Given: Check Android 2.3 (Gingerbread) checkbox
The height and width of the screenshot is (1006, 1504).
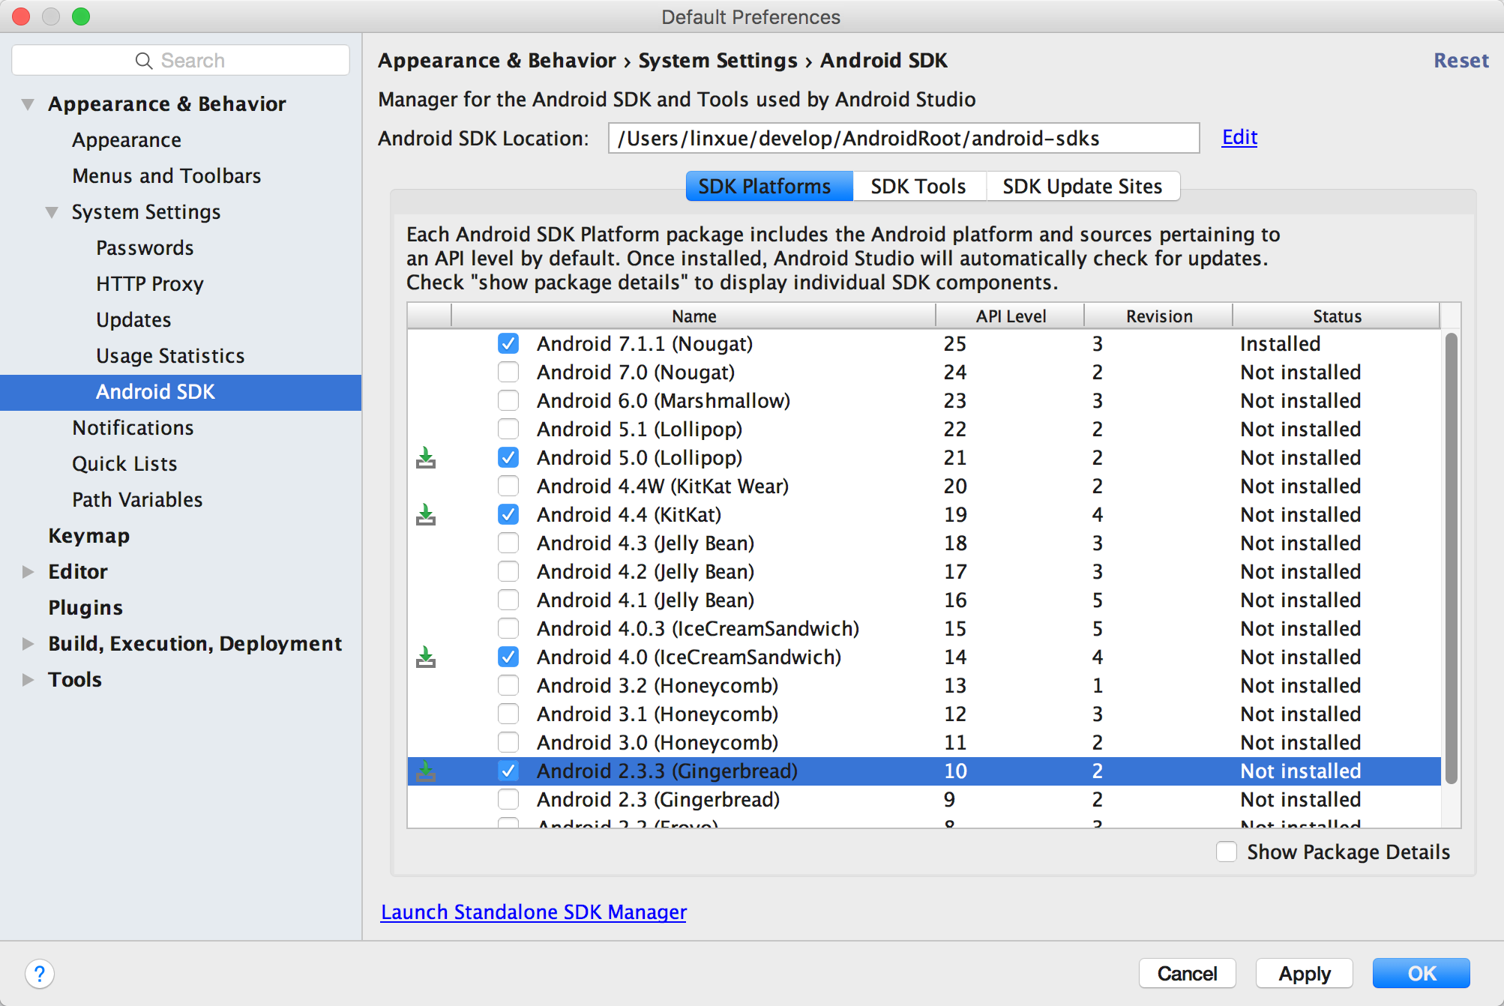Looking at the screenshot, I should [508, 799].
